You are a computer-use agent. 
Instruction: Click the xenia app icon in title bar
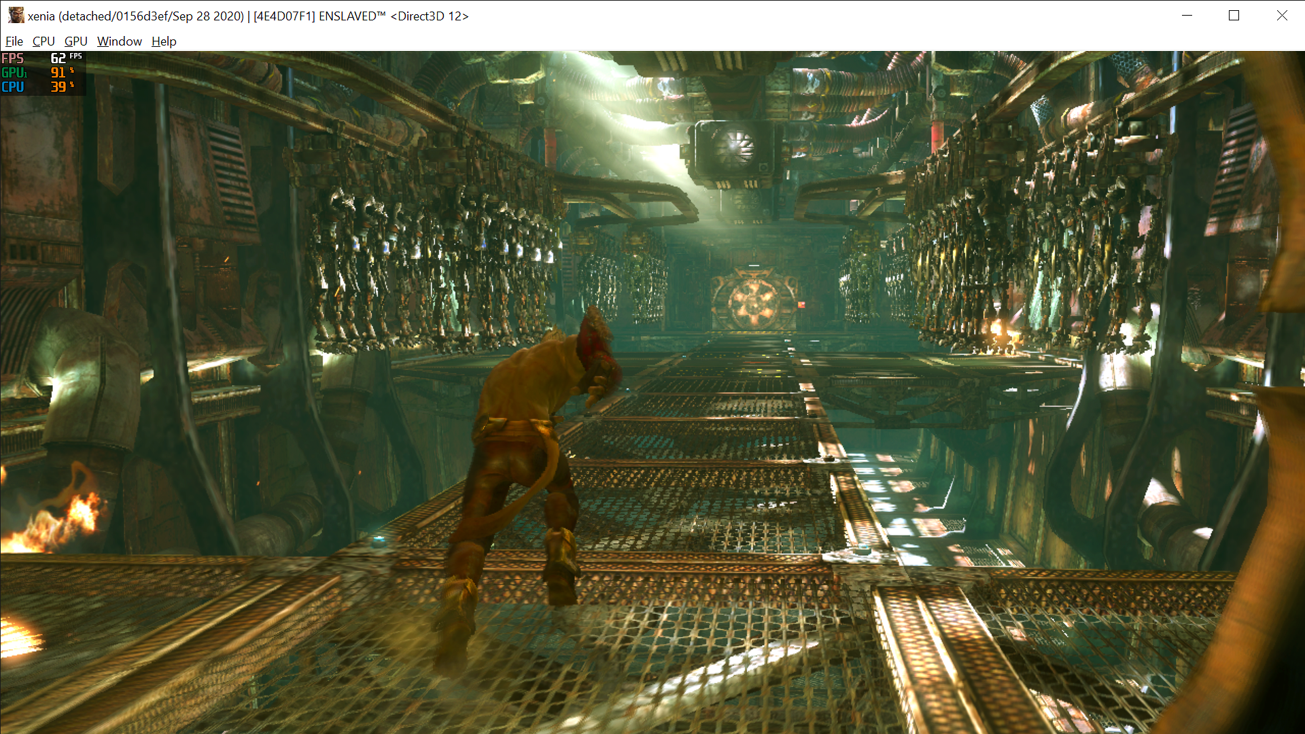tap(16, 16)
